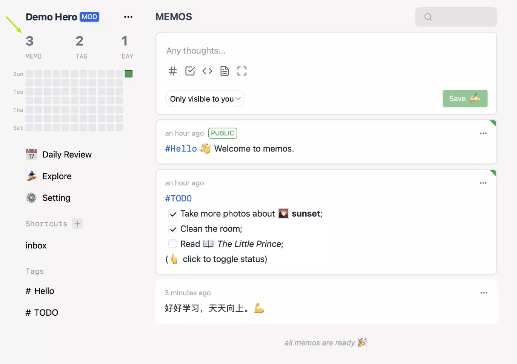Click the PUBLIC badge on the Hello memo
This screenshot has width=517, height=364.
223,133
